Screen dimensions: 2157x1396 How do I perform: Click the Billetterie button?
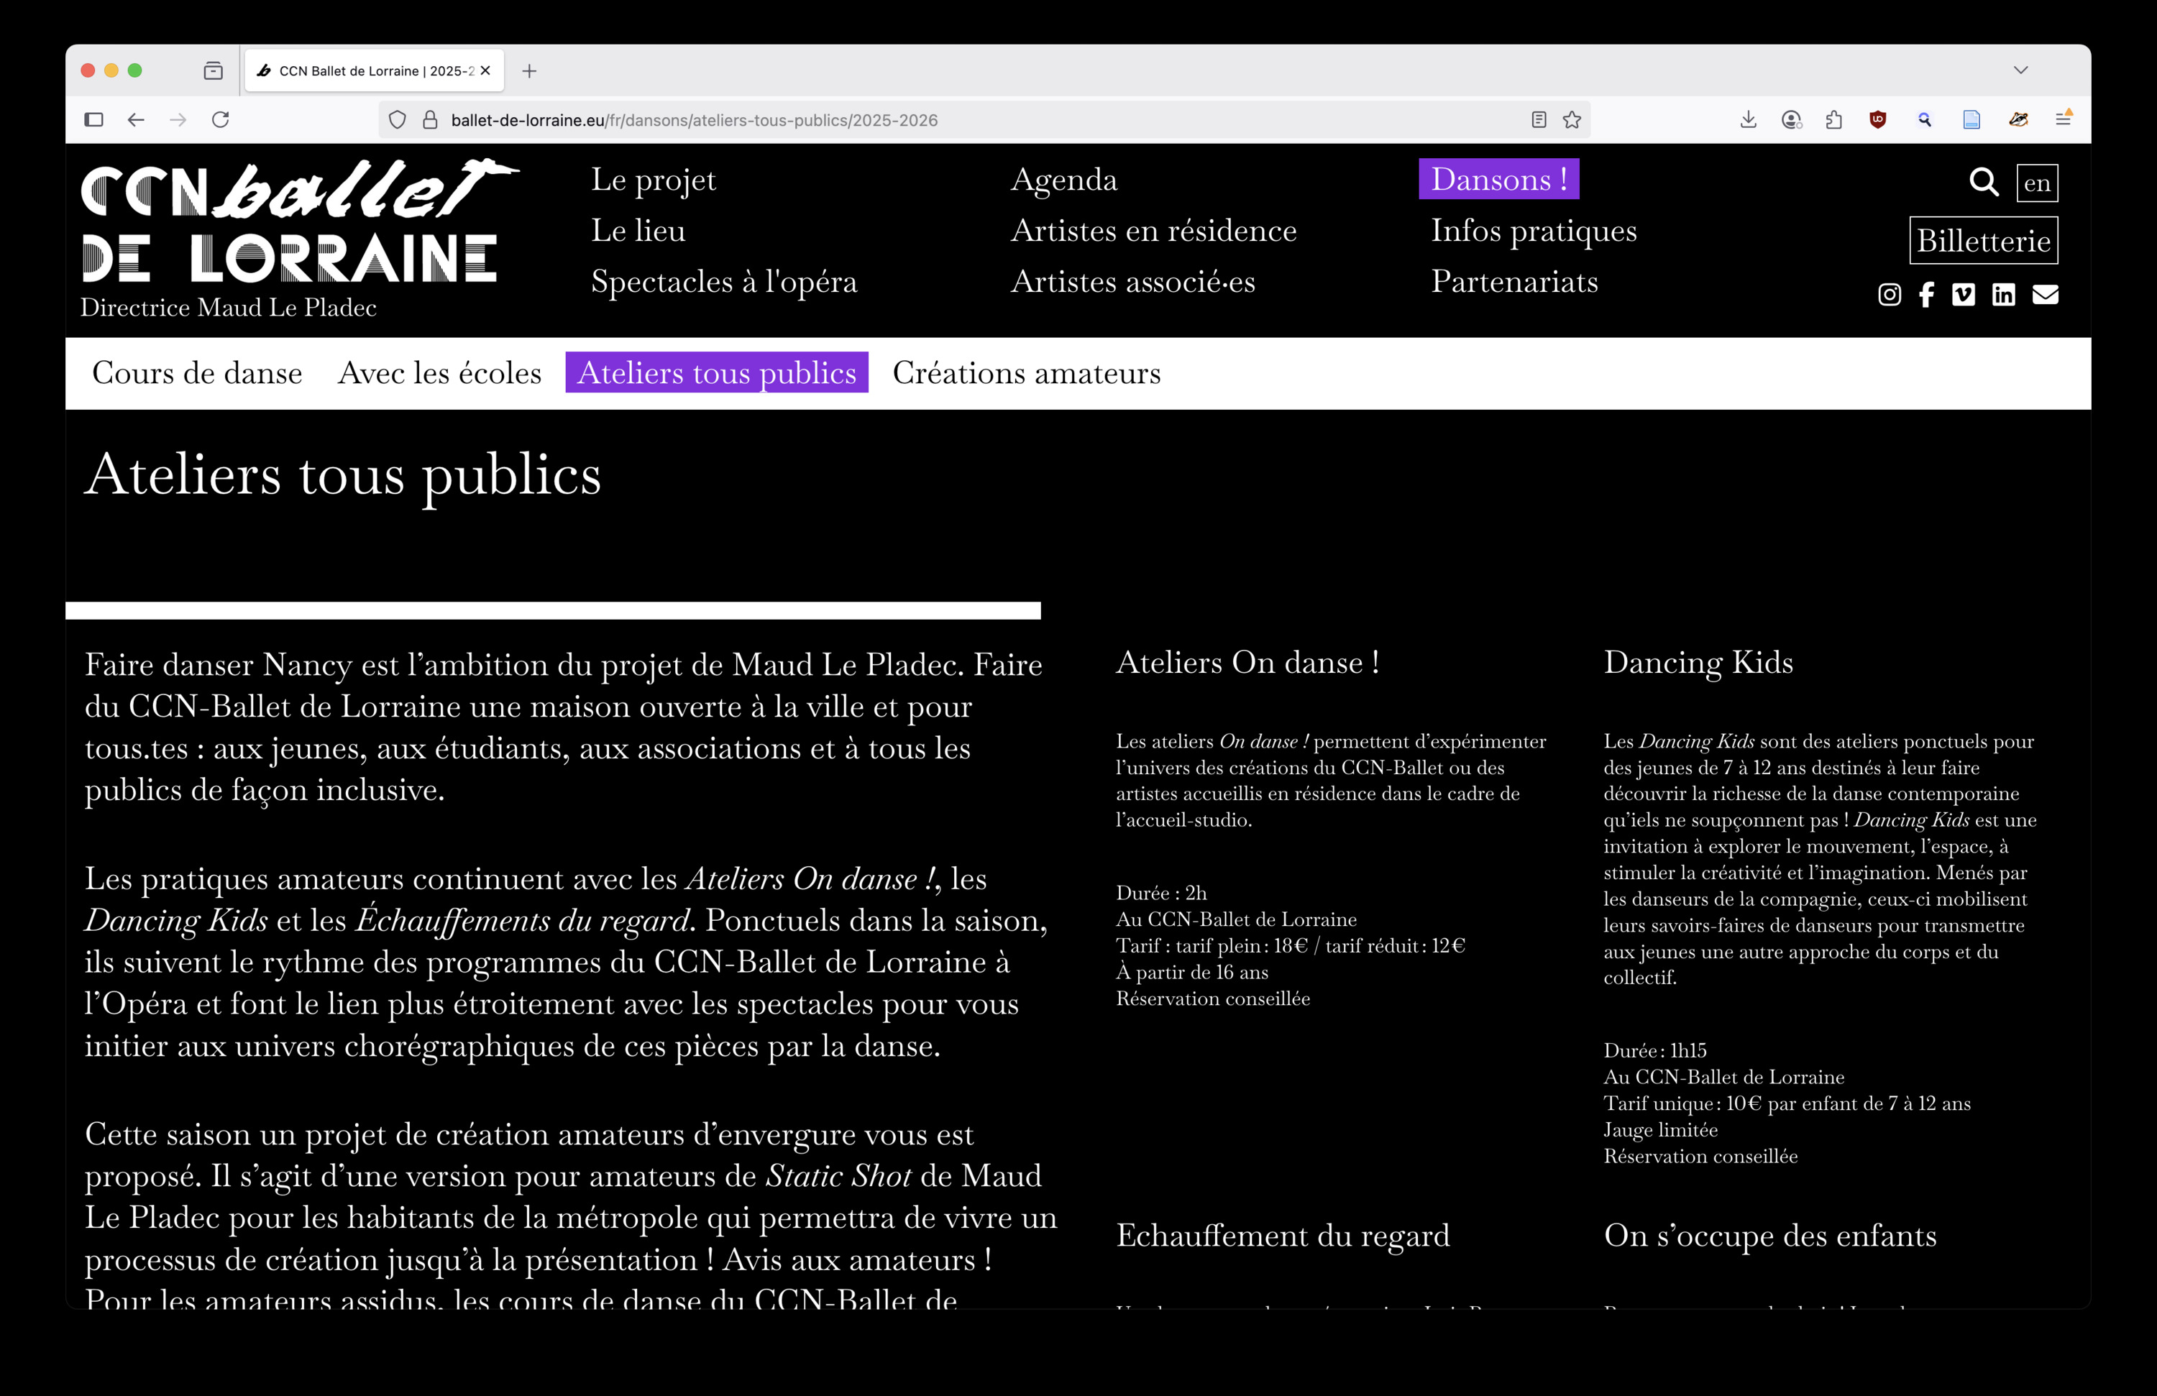(x=1983, y=241)
